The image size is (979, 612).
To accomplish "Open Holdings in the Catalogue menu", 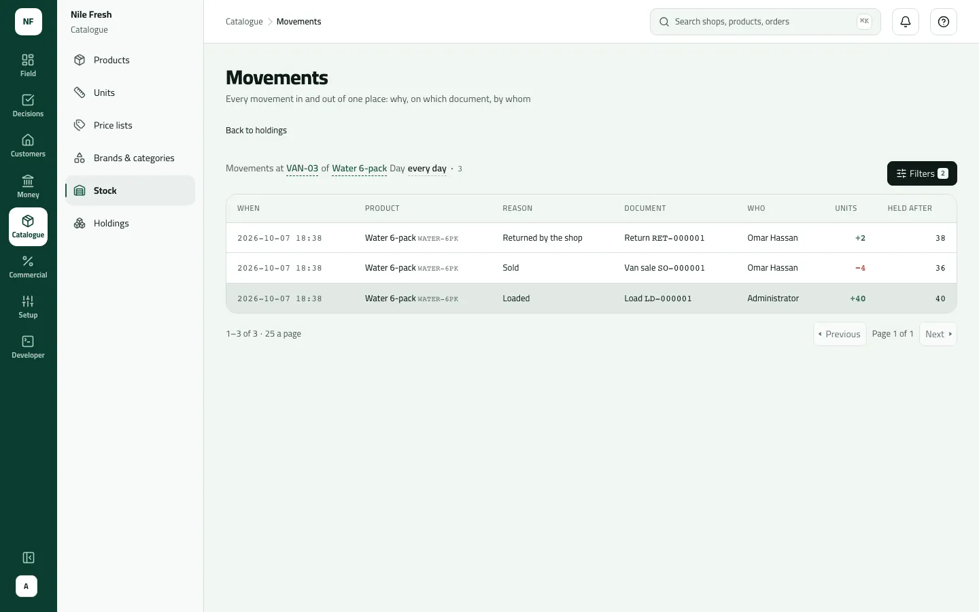I will [130, 223].
